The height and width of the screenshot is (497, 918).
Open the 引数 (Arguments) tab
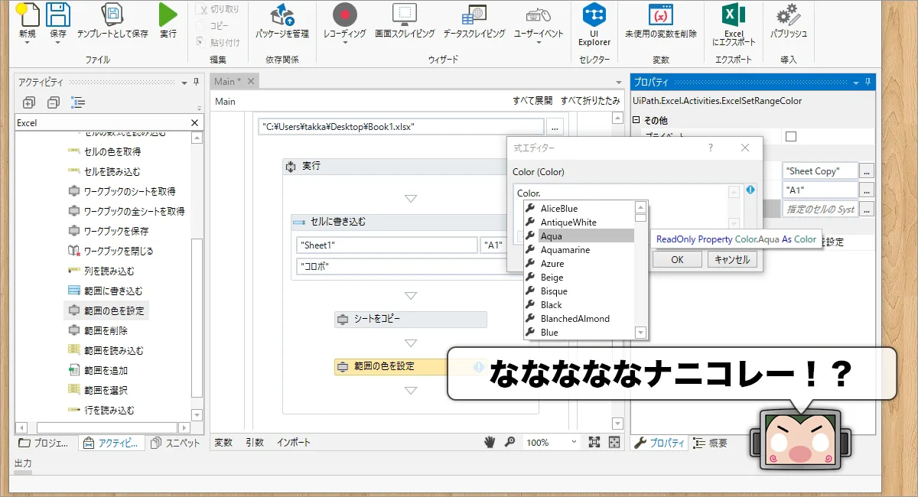click(255, 443)
